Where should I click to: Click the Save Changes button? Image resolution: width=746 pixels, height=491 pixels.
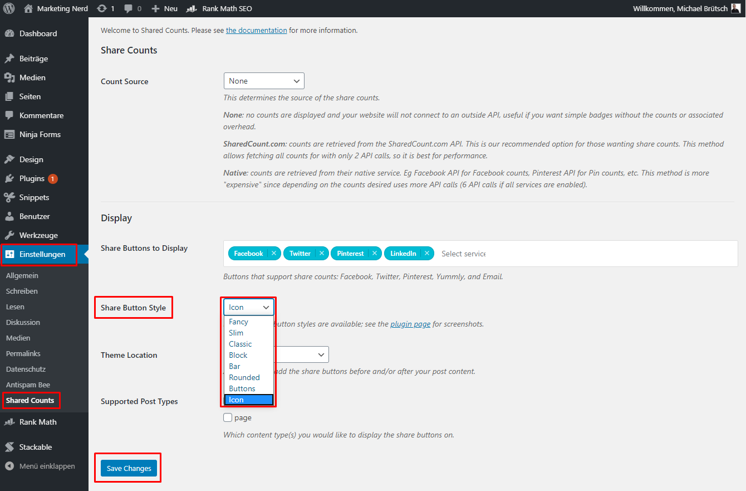[x=129, y=468]
